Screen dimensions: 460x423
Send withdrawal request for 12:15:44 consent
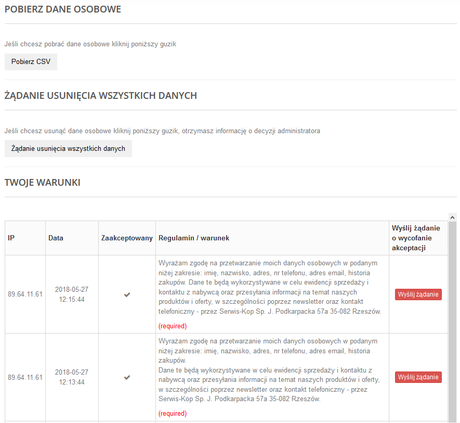click(418, 294)
